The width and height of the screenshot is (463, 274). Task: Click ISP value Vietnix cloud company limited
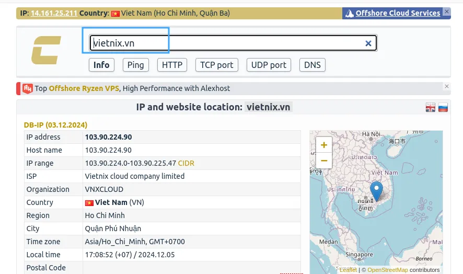pyautogui.click(x=135, y=176)
